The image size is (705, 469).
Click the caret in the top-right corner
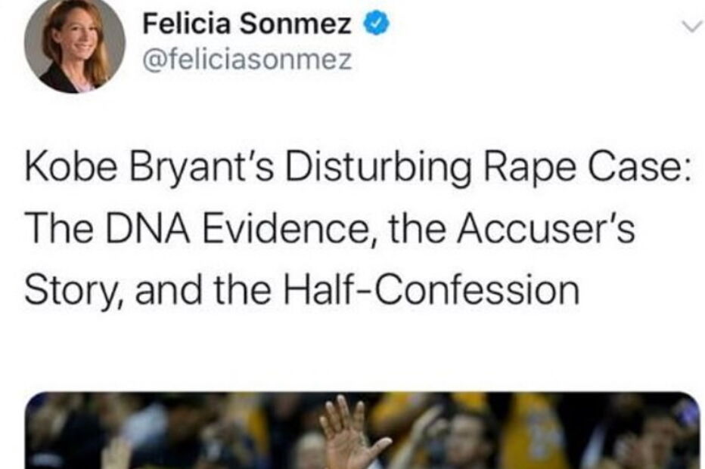pos(690,25)
